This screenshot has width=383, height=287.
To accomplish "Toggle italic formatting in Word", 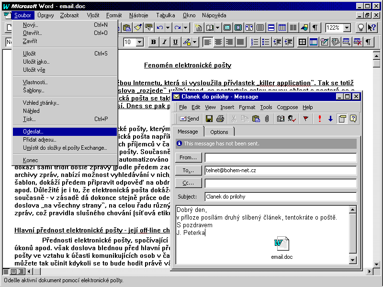I will click(x=164, y=42).
